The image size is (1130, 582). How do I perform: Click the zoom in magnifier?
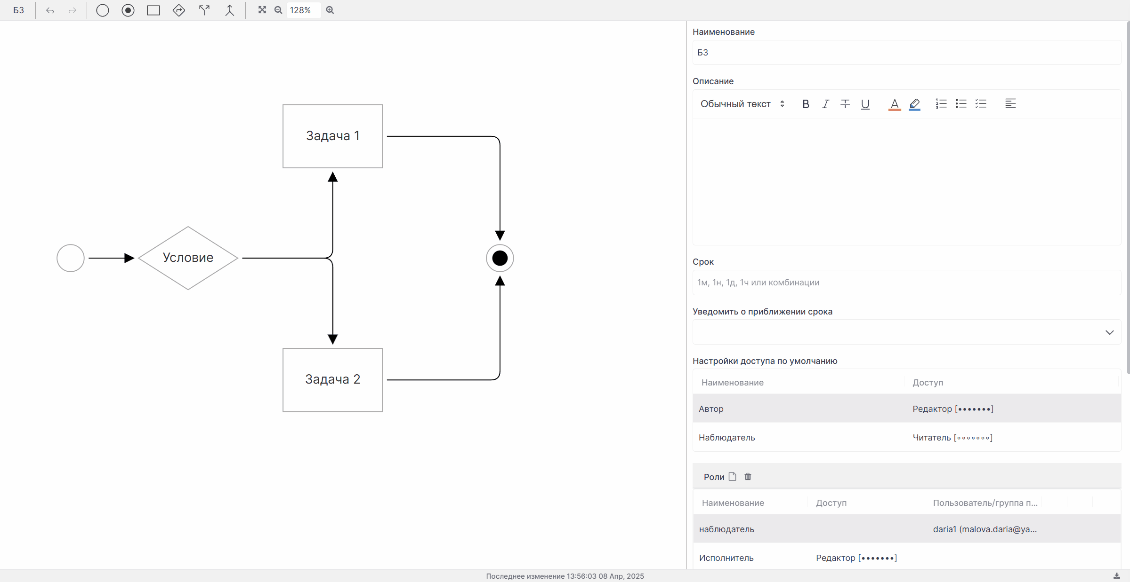tap(330, 10)
